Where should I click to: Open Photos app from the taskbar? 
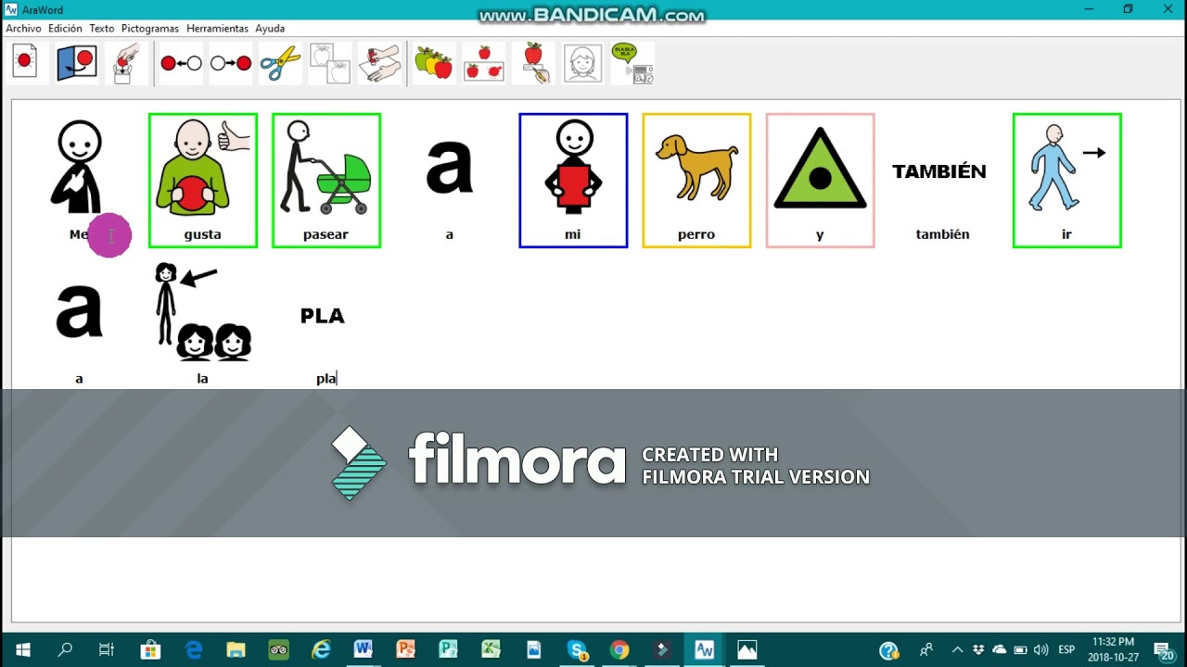click(x=747, y=649)
